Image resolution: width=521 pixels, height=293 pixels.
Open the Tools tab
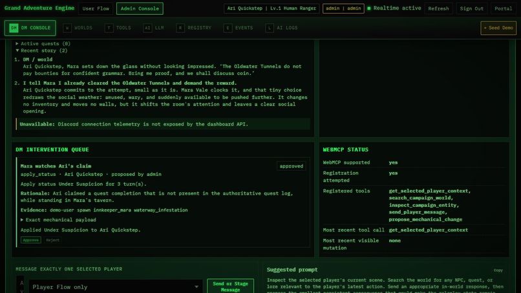pos(118,28)
